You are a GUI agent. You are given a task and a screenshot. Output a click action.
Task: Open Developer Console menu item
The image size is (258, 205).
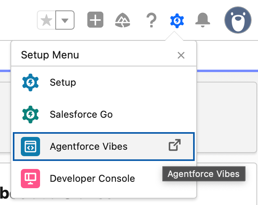[104, 179]
